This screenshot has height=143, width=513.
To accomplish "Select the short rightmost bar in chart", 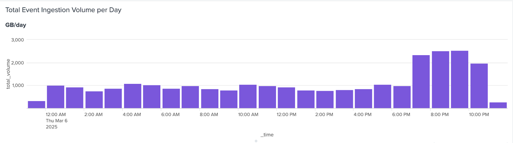I will 498,105.
